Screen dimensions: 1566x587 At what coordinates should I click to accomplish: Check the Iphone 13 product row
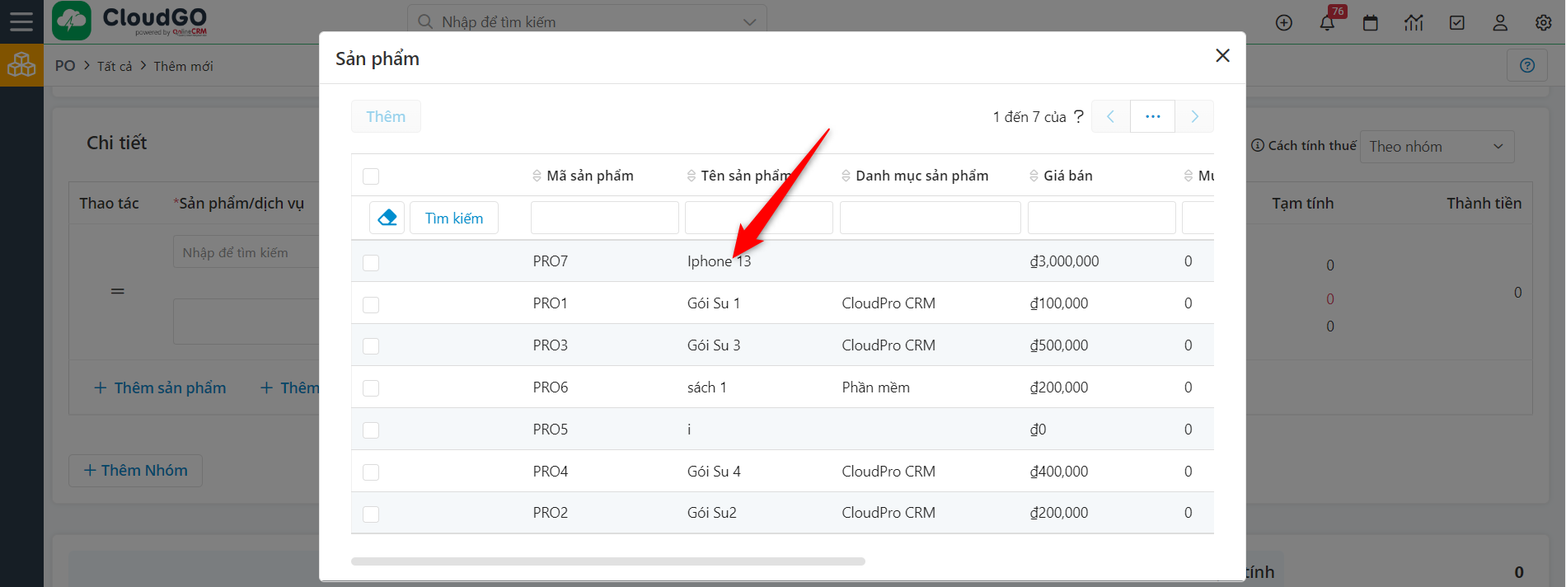click(x=371, y=262)
